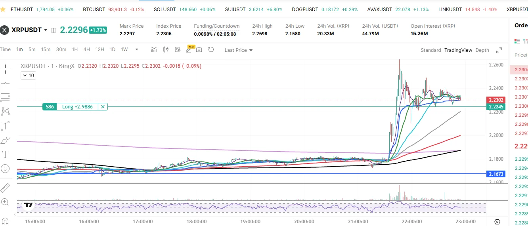The image size is (528, 226).
Task: Switch to TradingView chart mode
Action: [458, 50]
